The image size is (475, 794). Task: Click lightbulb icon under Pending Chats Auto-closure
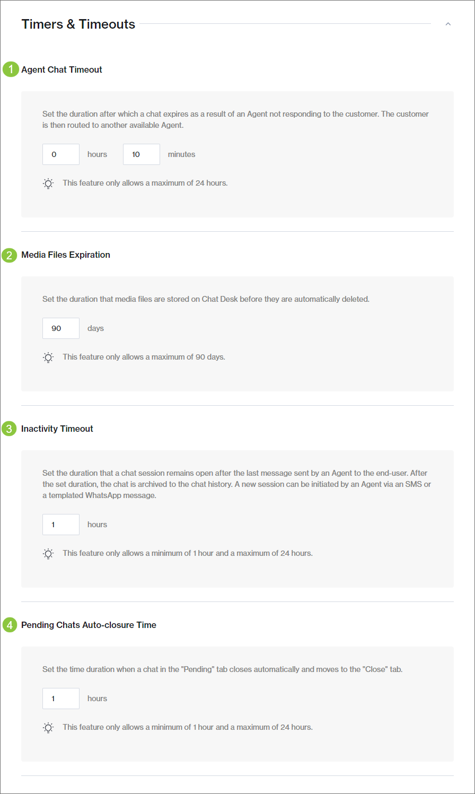(48, 728)
